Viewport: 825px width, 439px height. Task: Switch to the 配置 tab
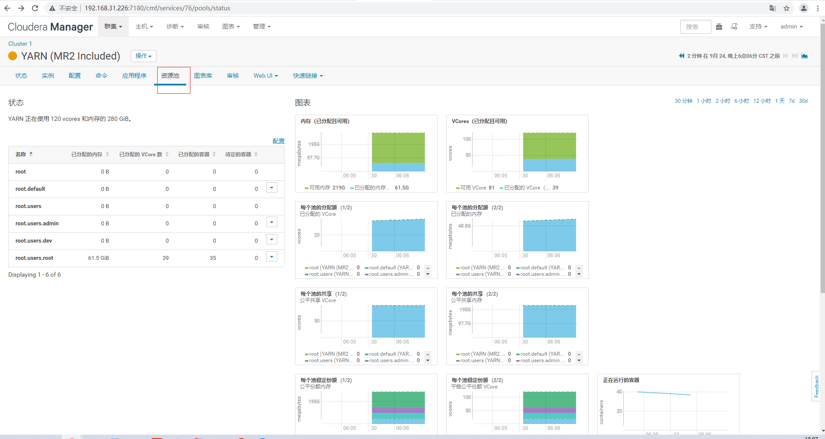75,76
